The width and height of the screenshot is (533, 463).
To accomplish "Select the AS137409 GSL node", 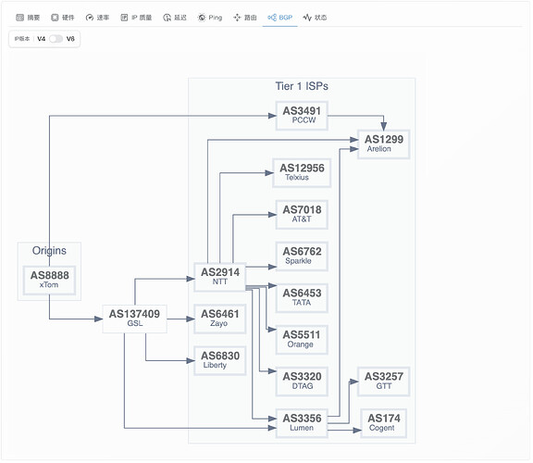I will (134, 319).
